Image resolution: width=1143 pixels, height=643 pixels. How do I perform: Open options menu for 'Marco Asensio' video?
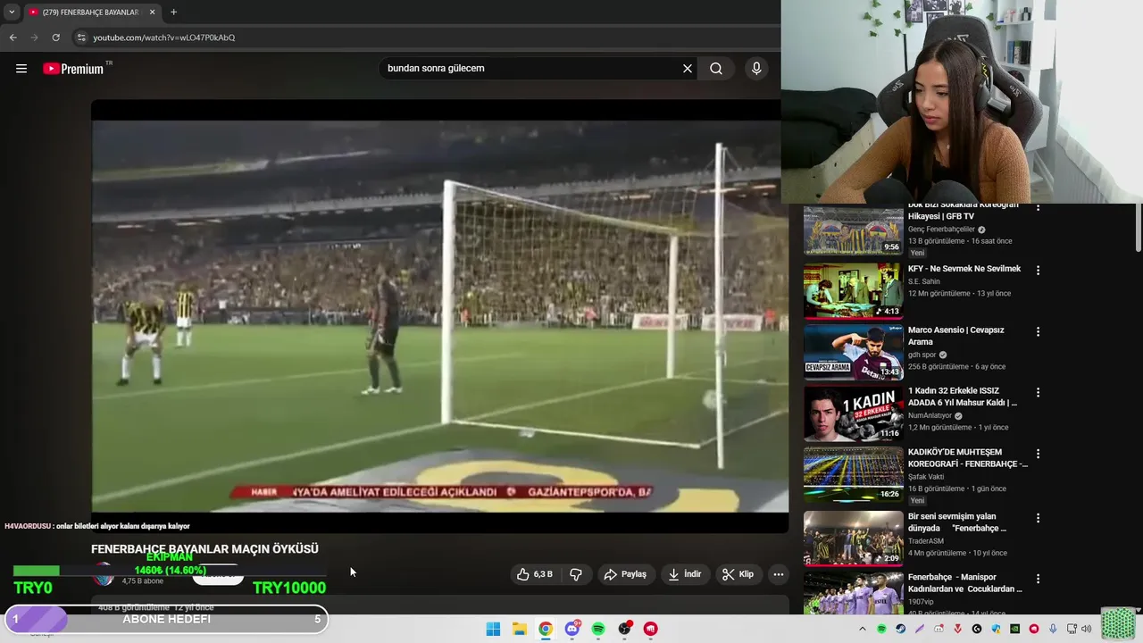[1038, 331]
